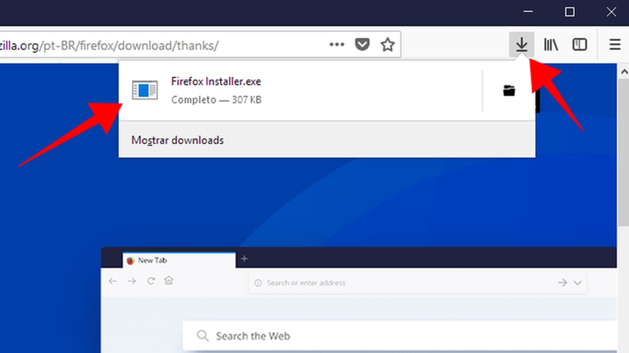Minimize the Firefox window
The height and width of the screenshot is (353, 629).
tap(528, 12)
